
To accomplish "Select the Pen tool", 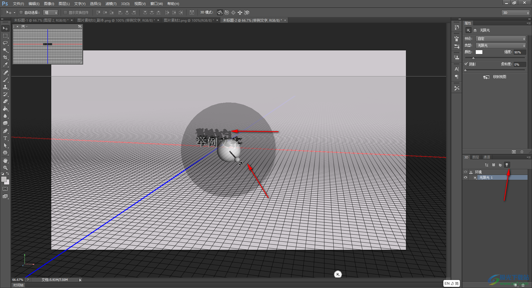I will coord(5,131).
